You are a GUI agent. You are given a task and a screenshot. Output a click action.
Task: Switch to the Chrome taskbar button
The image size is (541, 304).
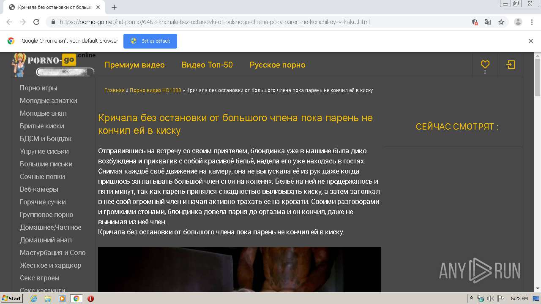76,299
